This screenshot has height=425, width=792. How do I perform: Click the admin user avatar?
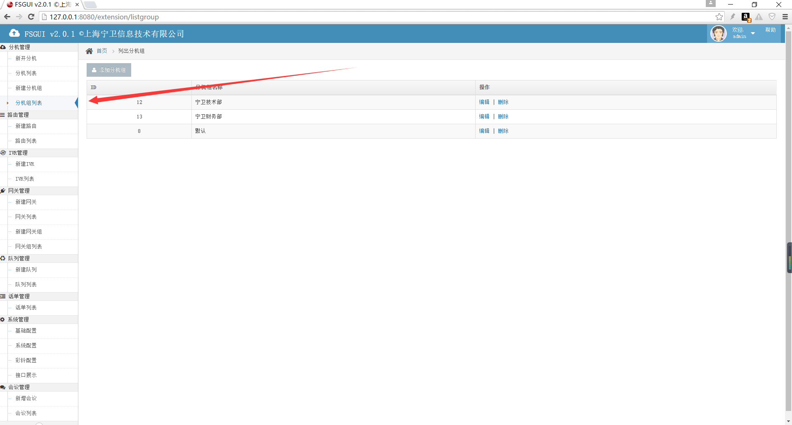pos(718,33)
